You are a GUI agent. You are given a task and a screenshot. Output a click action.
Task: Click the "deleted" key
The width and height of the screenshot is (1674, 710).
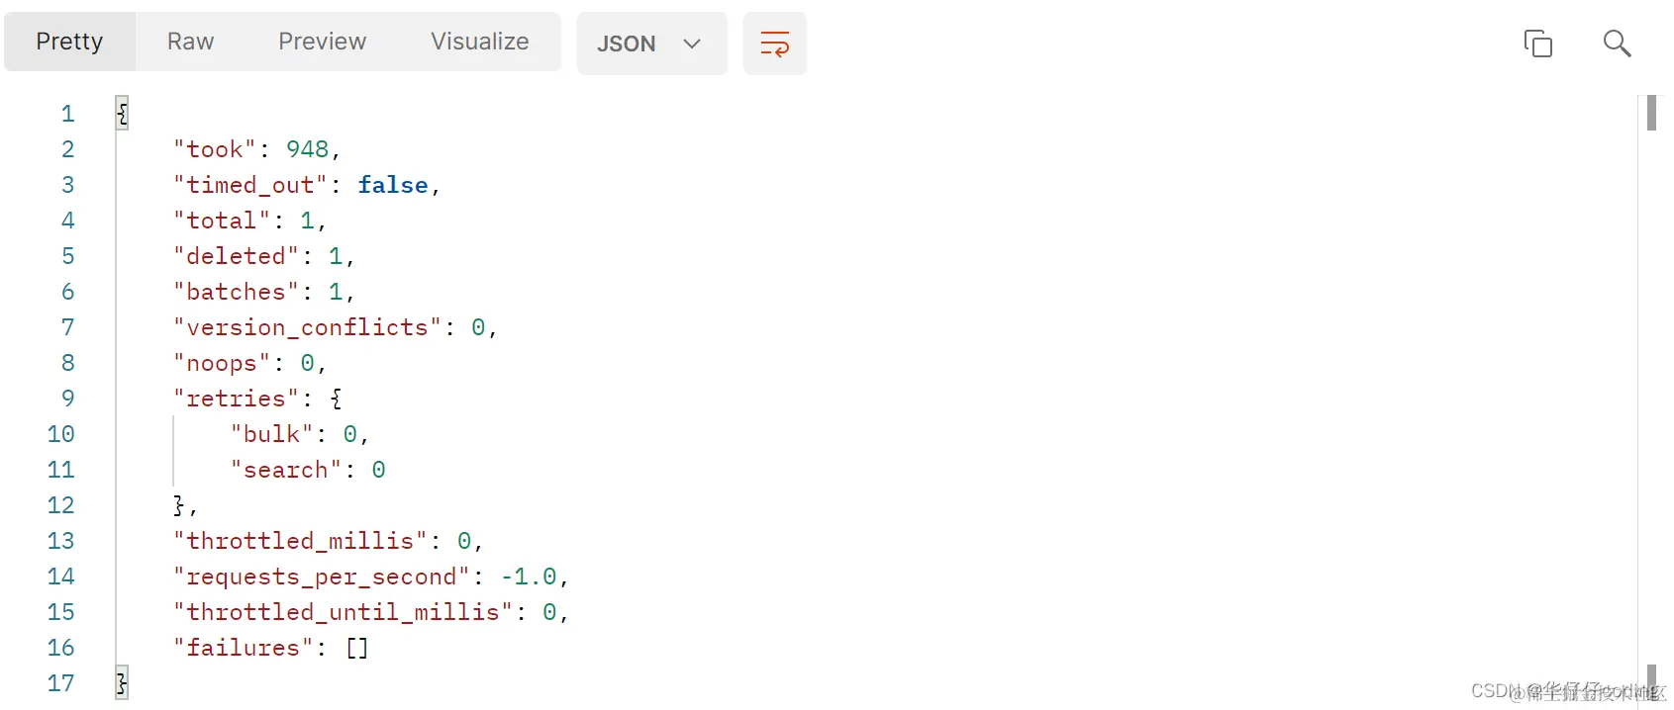[237, 256]
